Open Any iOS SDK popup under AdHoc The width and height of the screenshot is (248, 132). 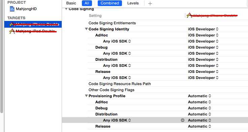[x=117, y=41]
